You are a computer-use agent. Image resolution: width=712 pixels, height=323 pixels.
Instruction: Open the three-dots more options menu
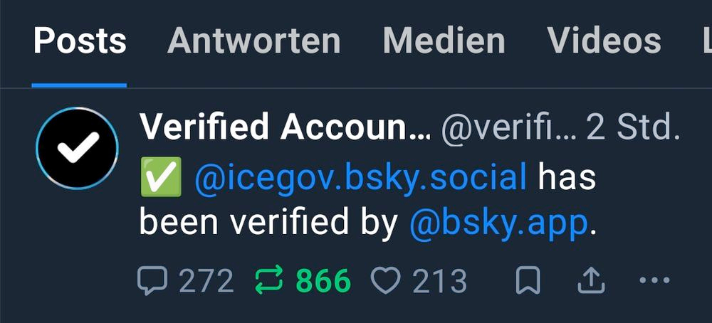tap(654, 280)
